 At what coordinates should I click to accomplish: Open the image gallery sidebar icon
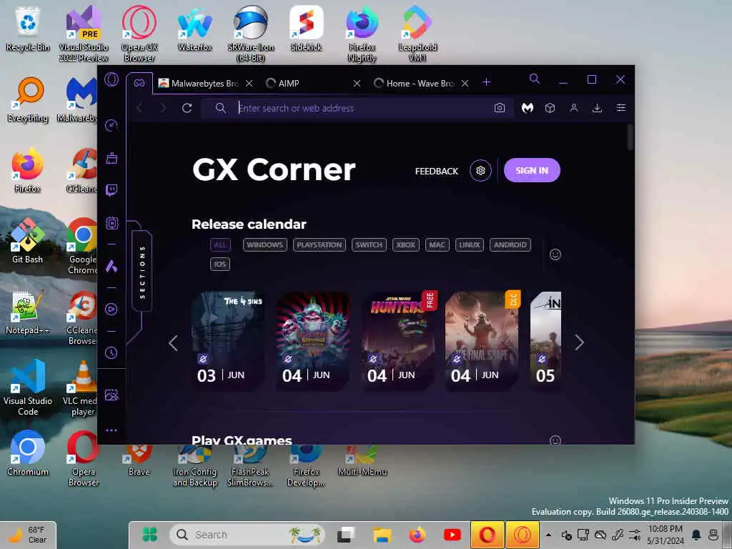(x=112, y=395)
